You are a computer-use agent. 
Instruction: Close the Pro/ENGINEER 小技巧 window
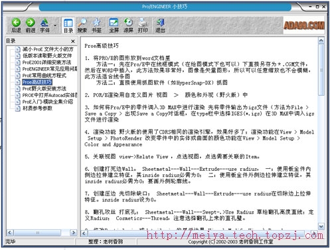coord(323,7)
